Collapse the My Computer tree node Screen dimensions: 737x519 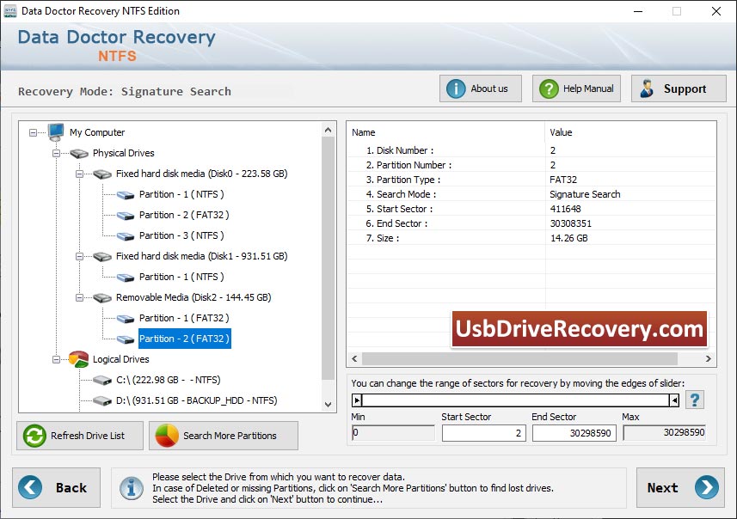coord(34,132)
